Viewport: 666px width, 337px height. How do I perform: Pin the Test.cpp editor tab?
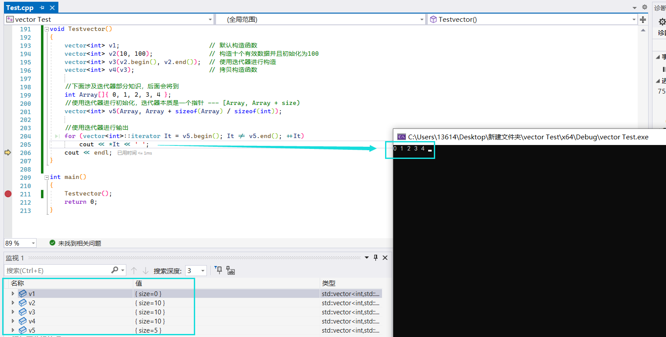coord(42,8)
